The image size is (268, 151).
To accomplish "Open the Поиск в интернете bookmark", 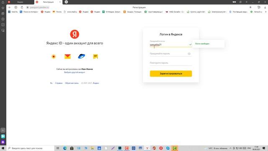I will (x=29, y=12).
